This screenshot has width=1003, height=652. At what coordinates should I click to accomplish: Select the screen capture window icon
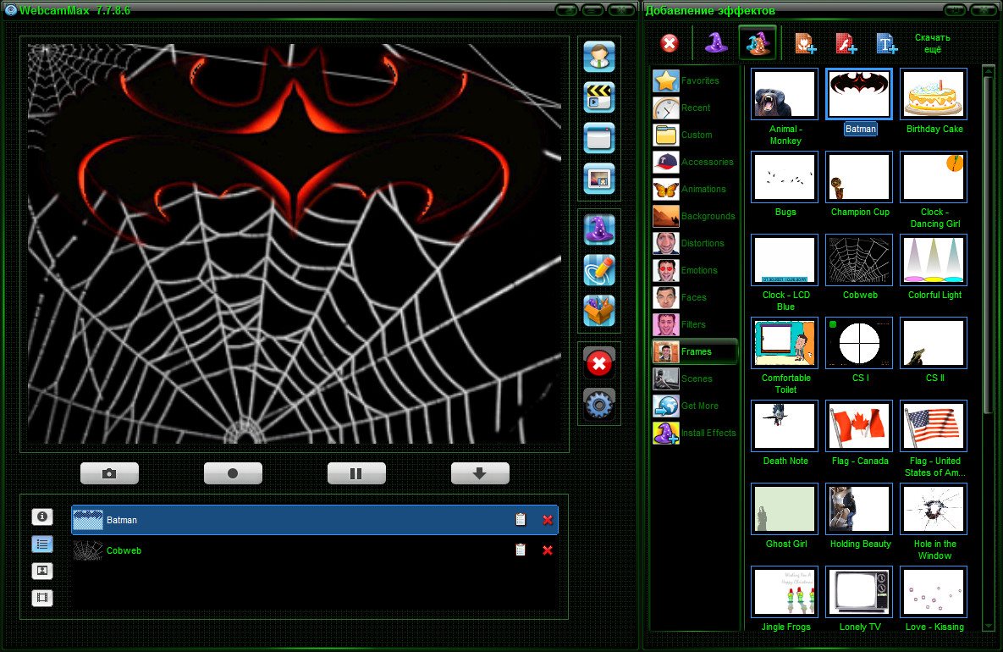point(598,137)
